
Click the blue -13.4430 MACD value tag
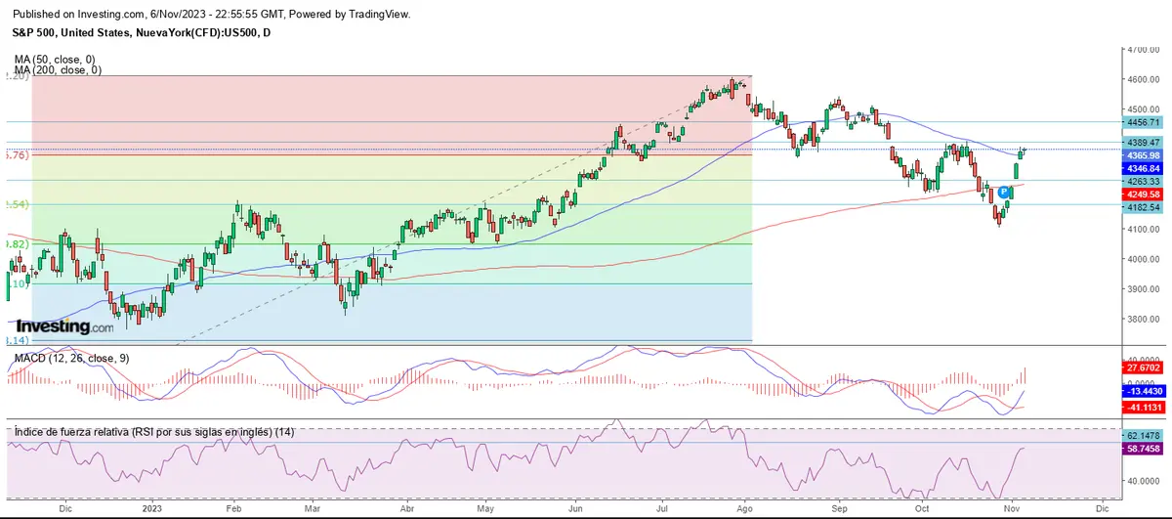tap(1142, 390)
